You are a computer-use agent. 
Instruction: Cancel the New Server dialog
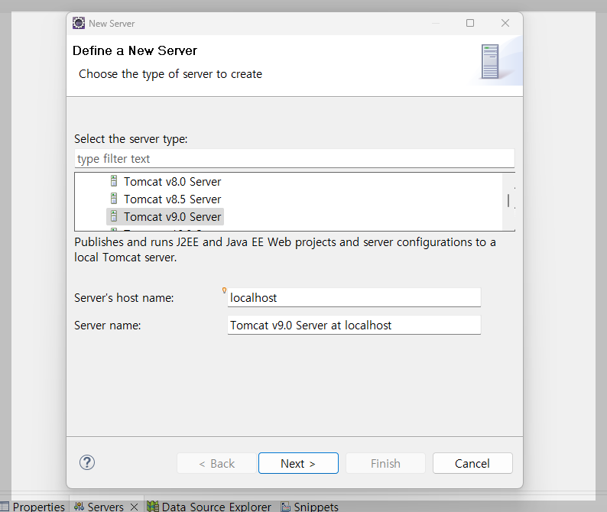pos(472,463)
